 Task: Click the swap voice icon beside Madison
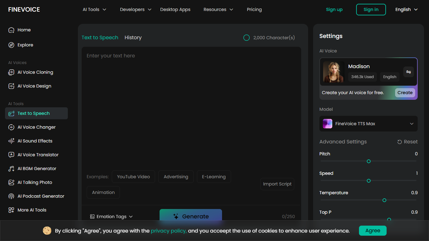point(408,72)
